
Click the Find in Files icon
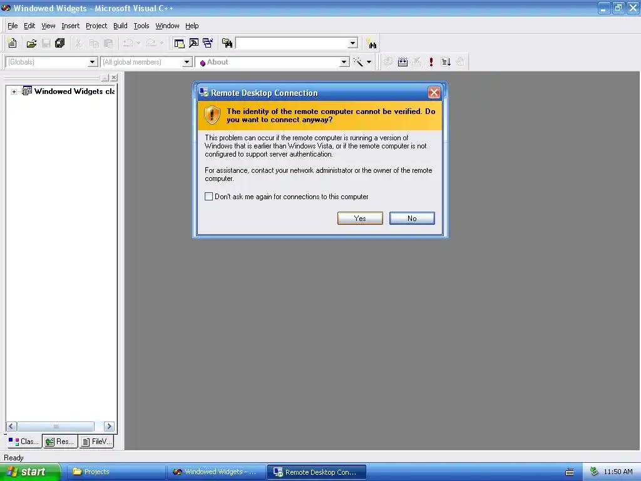pos(227,43)
